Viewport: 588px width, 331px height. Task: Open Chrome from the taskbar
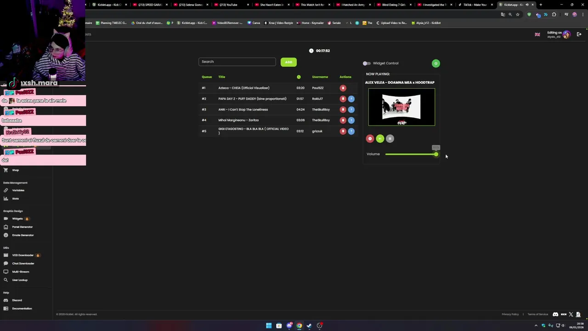click(x=299, y=325)
